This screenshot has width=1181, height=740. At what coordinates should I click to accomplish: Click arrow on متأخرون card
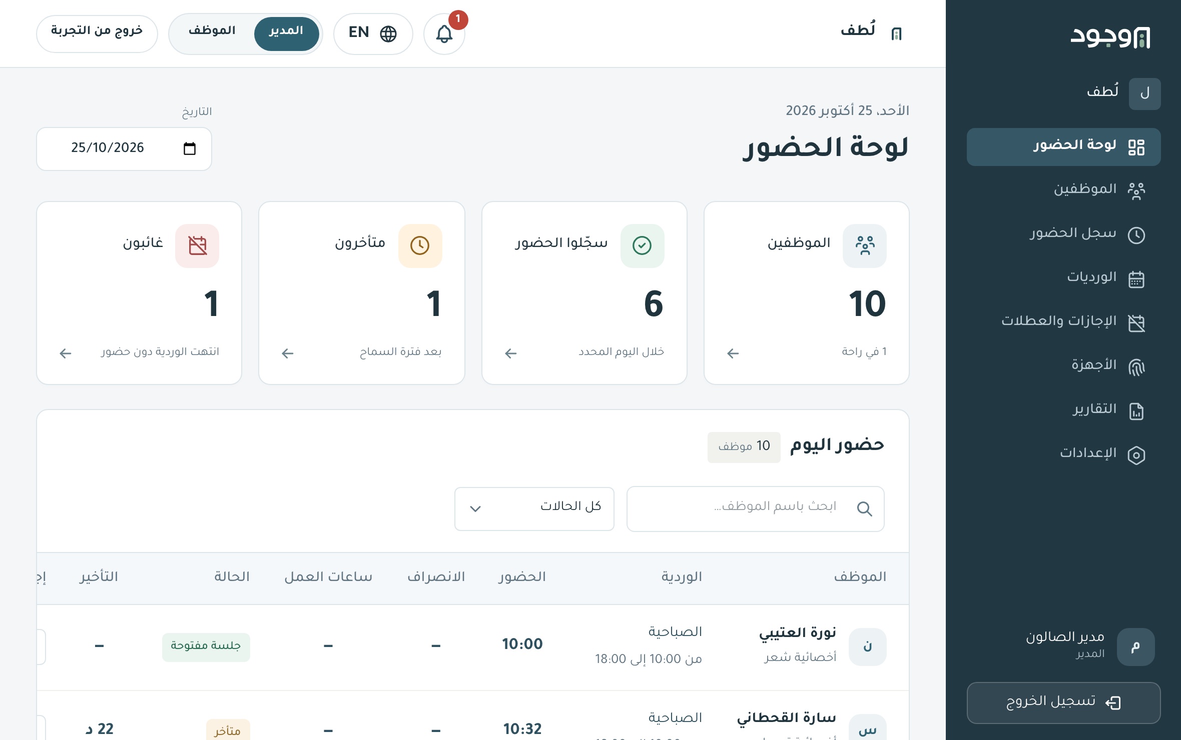(288, 353)
